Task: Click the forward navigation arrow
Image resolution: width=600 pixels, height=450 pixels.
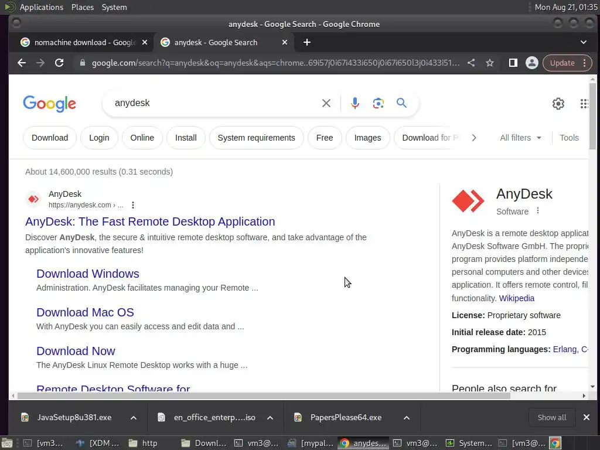Action: (40, 63)
